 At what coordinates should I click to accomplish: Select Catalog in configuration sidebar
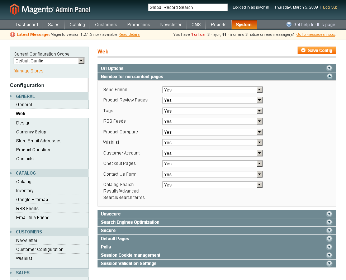click(x=49, y=182)
